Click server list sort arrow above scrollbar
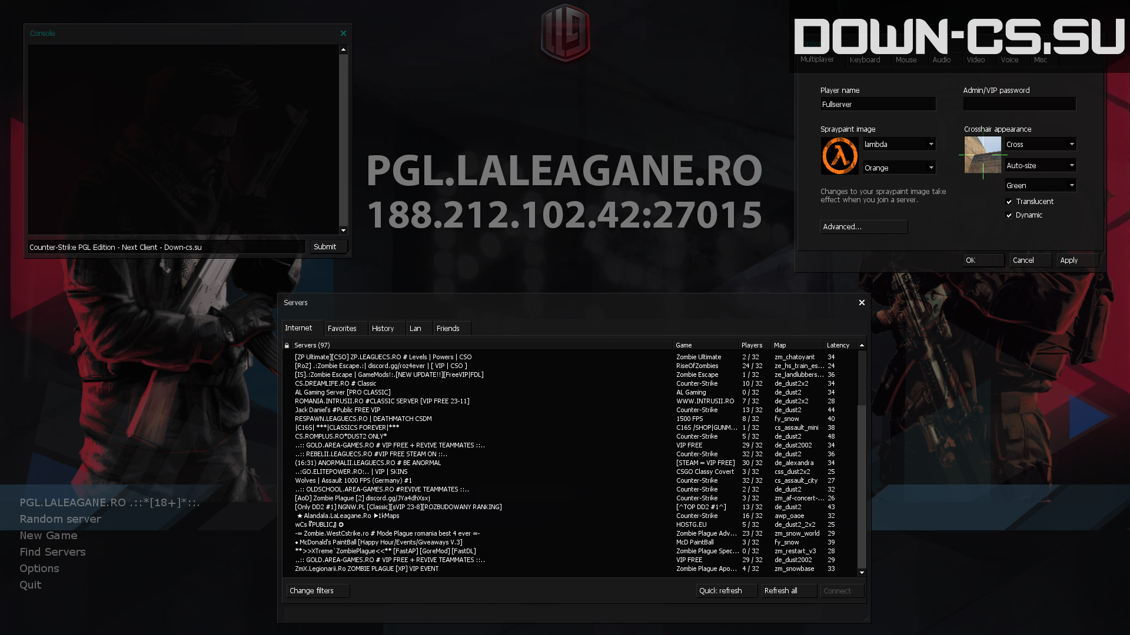 click(862, 346)
